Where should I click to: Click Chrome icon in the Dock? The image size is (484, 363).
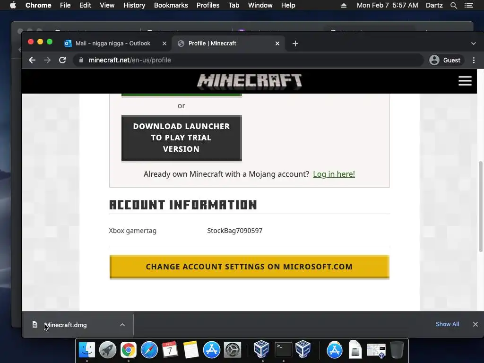tap(129, 350)
